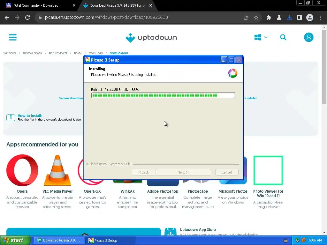Click the installation progress bar
The image size is (327, 245).
point(163,95)
